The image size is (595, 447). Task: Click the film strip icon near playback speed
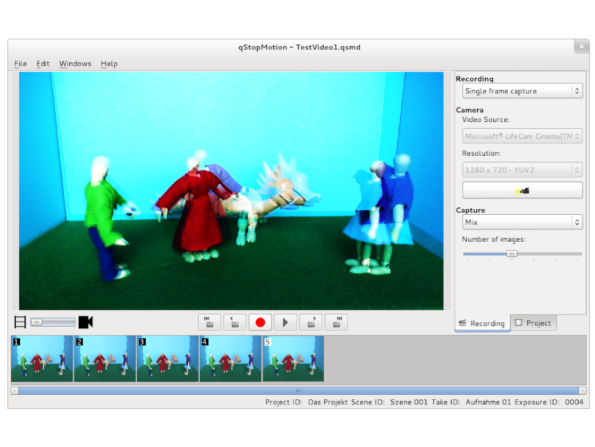tap(20, 322)
